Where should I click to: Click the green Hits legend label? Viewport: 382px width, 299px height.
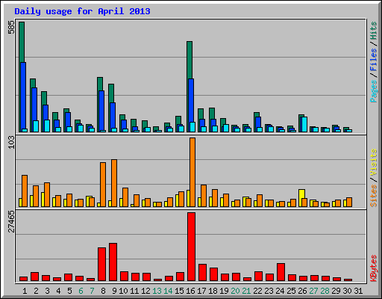[373, 31]
